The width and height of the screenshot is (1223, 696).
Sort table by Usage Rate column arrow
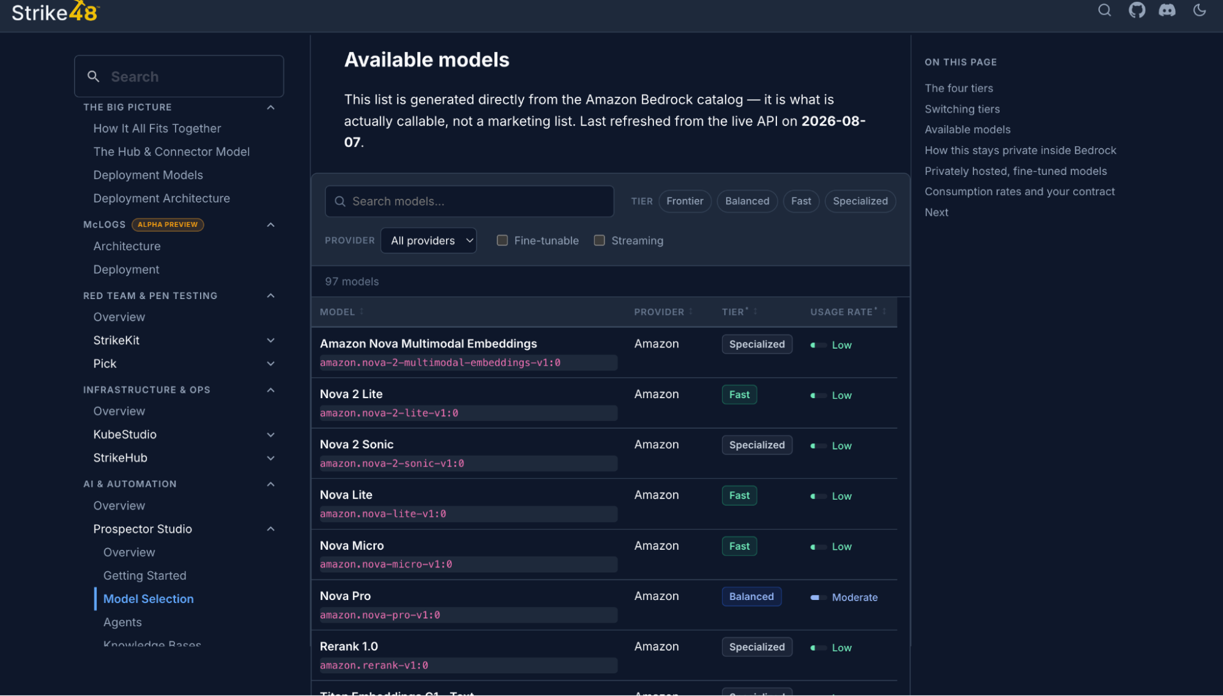885,312
